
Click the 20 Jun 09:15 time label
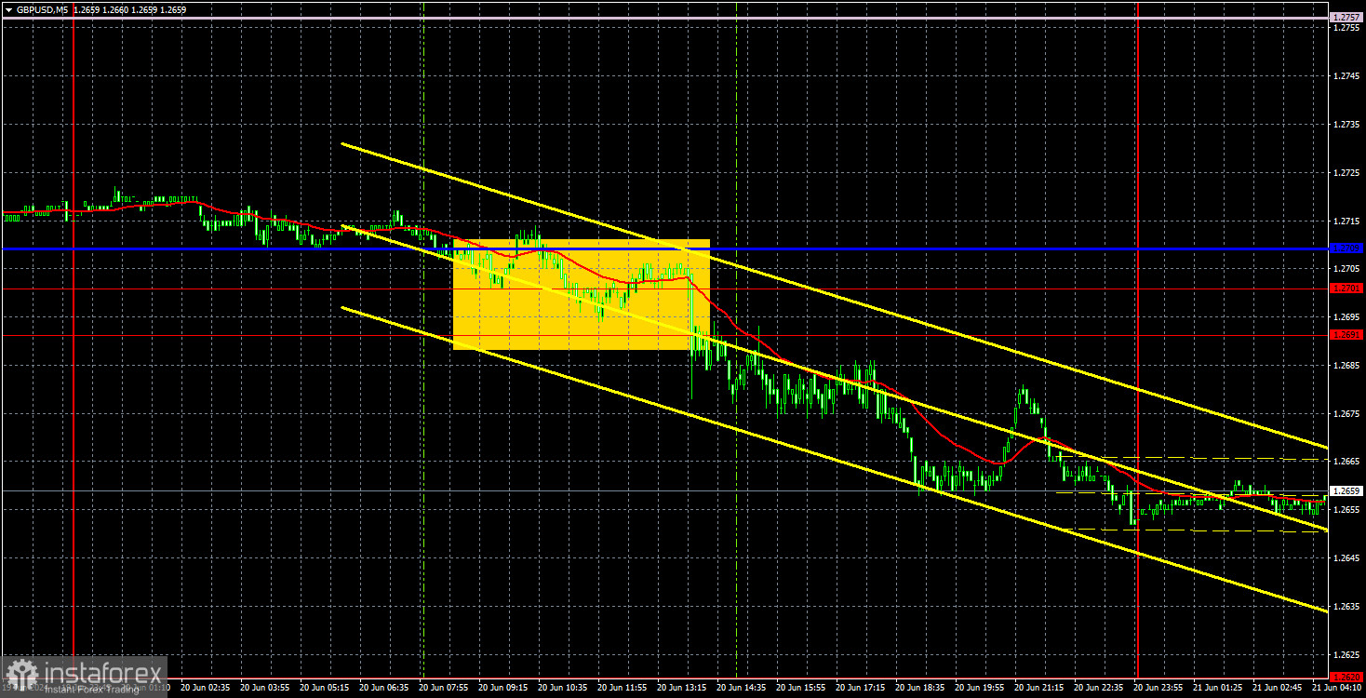click(502, 689)
